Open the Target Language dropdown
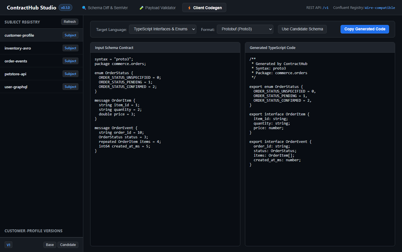The image size is (402, 252). pyautogui.click(x=163, y=29)
